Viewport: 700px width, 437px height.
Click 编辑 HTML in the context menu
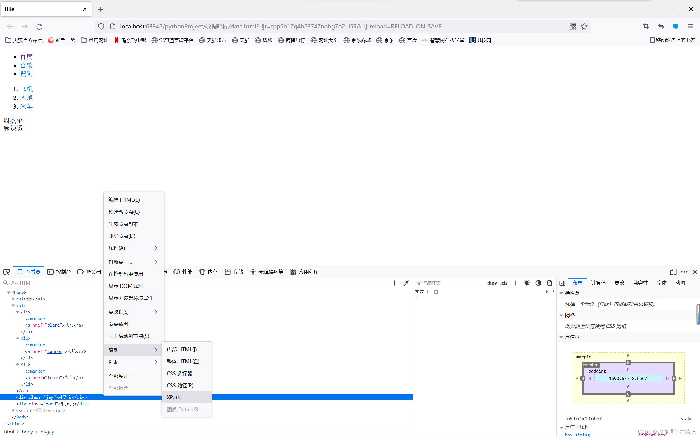point(134,200)
